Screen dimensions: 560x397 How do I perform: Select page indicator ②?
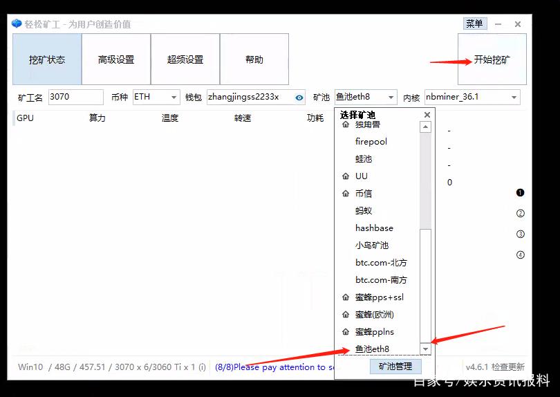click(521, 213)
